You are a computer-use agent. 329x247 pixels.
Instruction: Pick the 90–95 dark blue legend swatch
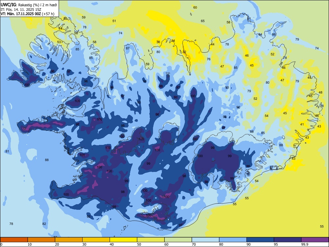pos(260,240)
